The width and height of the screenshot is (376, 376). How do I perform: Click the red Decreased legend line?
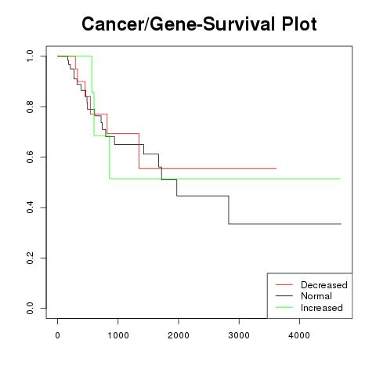click(284, 284)
